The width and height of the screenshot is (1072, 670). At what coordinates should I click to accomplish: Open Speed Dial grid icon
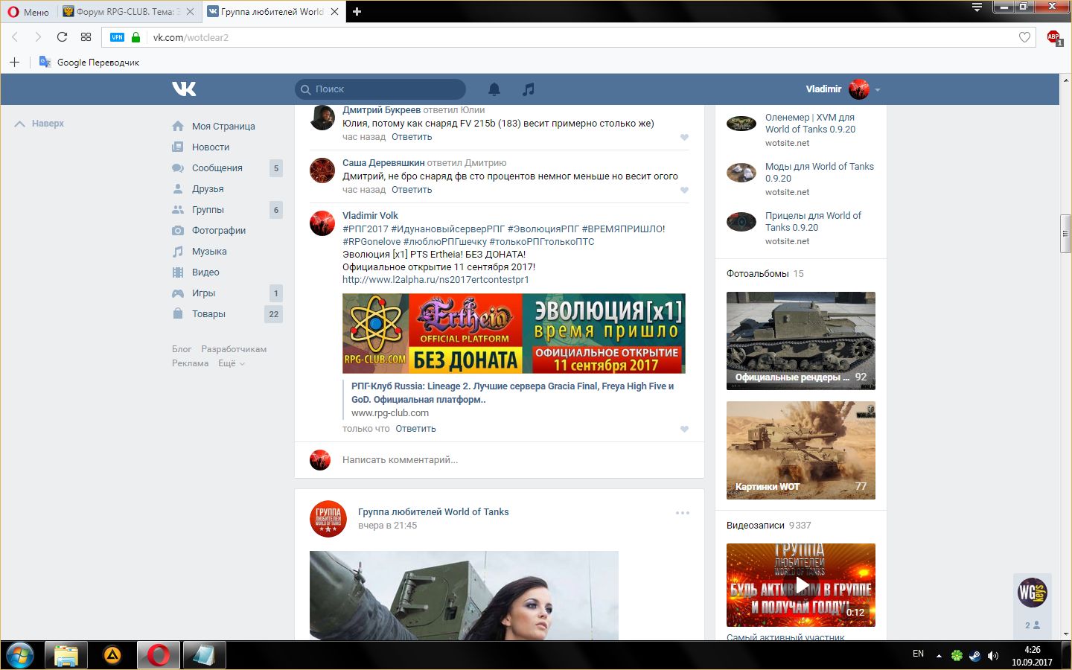86,37
